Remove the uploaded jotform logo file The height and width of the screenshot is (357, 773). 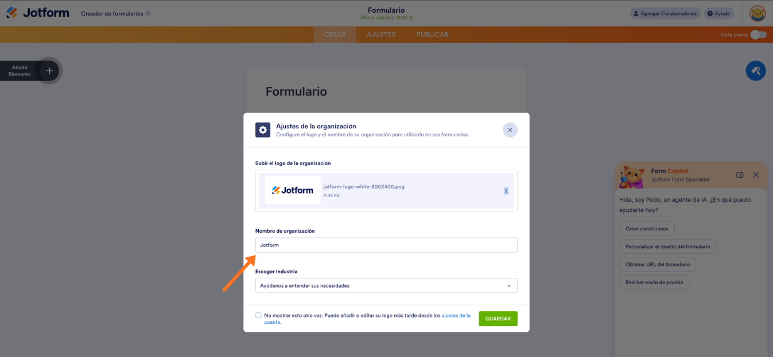[x=506, y=191]
